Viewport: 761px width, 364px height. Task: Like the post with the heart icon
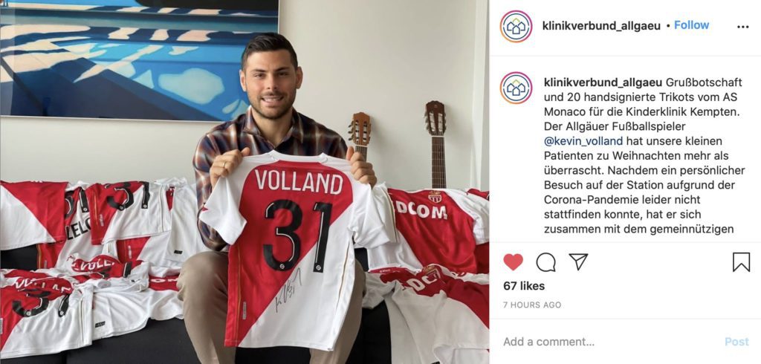513,262
